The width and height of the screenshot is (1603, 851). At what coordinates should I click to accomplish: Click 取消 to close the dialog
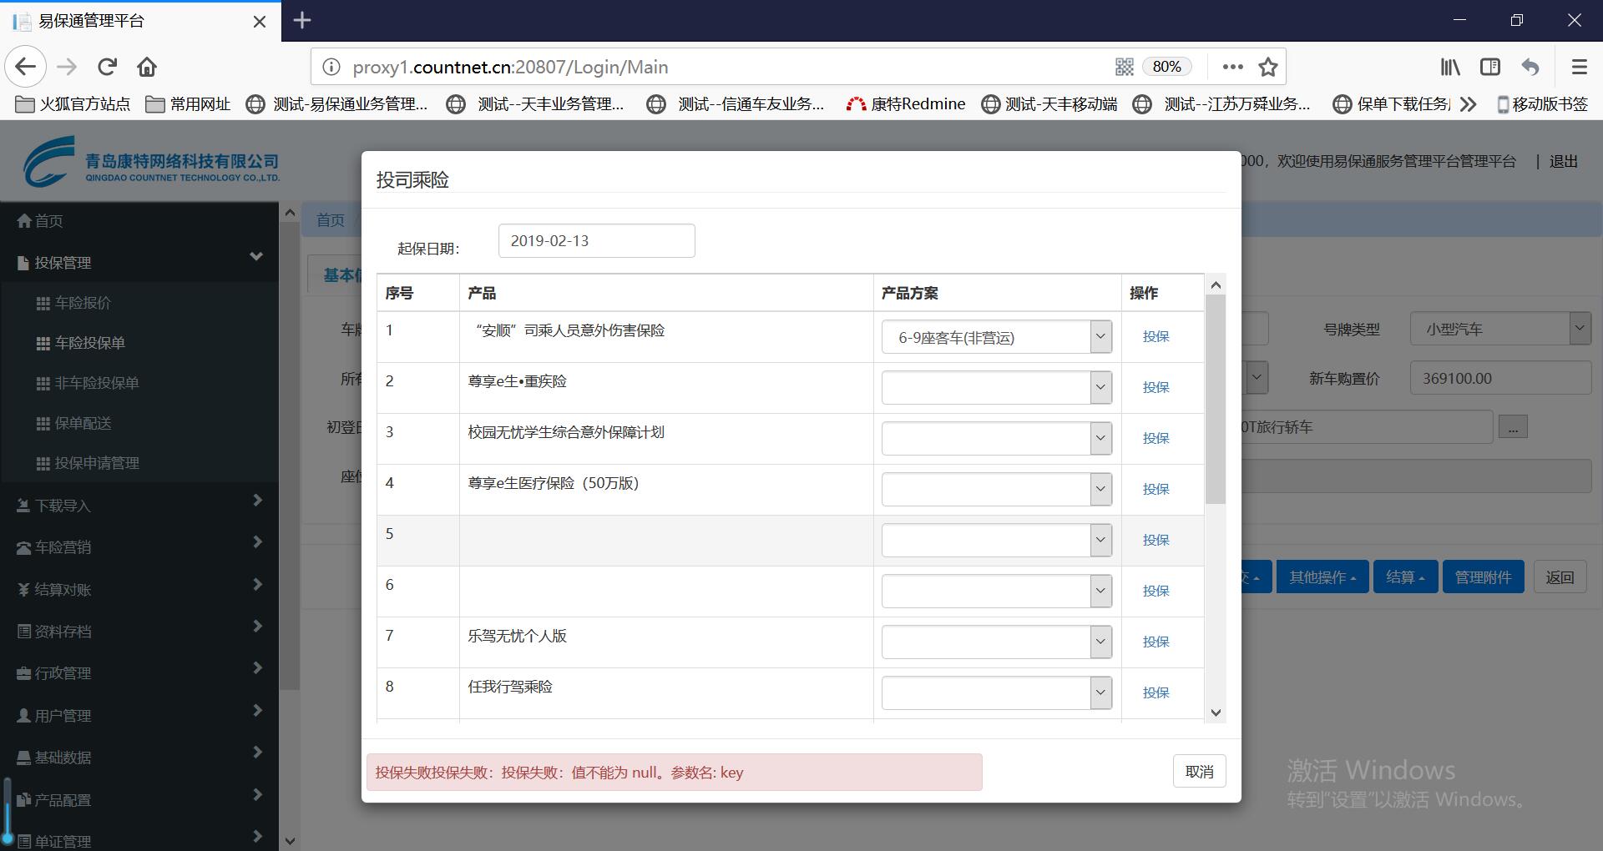click(x=1199, y=772)
